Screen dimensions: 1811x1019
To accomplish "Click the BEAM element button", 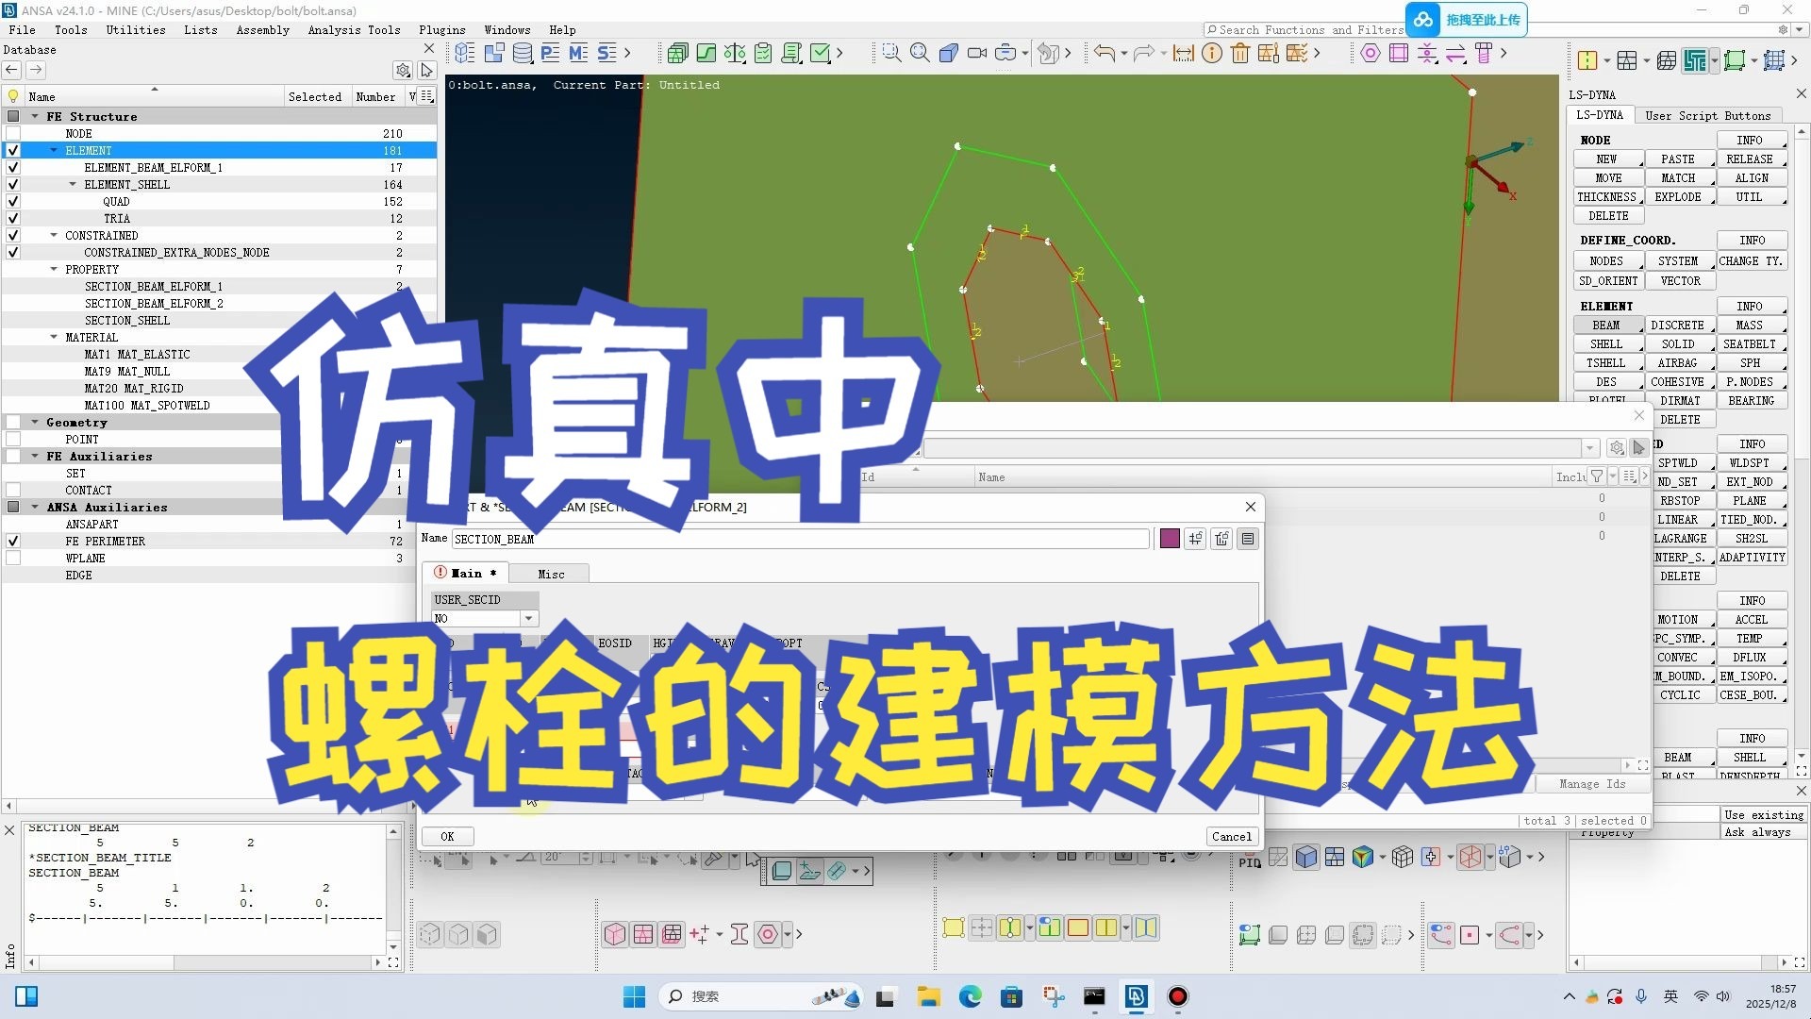I will click(x=1605, y=326).
